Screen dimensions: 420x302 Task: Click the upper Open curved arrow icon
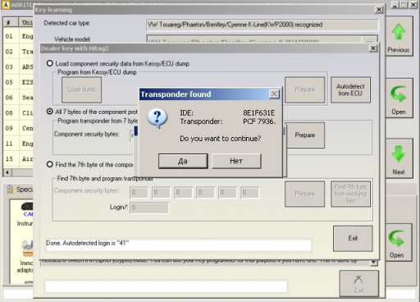398,94
